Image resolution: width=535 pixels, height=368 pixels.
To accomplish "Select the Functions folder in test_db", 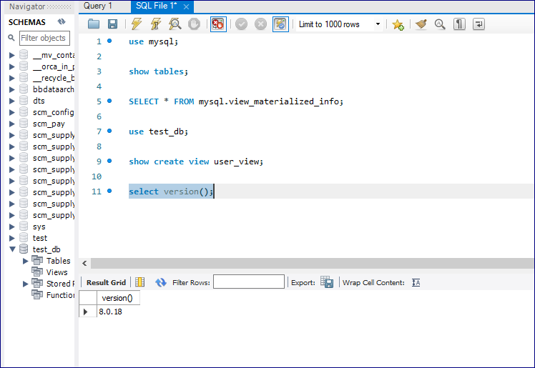I will click(x=60, y=295).
